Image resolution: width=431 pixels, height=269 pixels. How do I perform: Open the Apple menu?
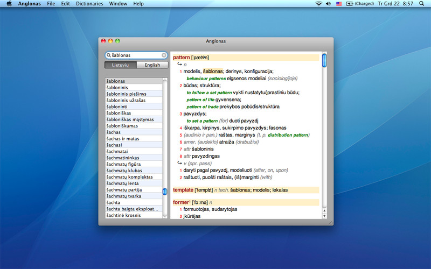click(x=9, y=4)
